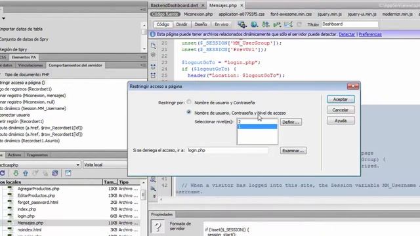Viewport: 420px width, 236px height.
Task: Click the Tipo column header
Action: point(129,182)
